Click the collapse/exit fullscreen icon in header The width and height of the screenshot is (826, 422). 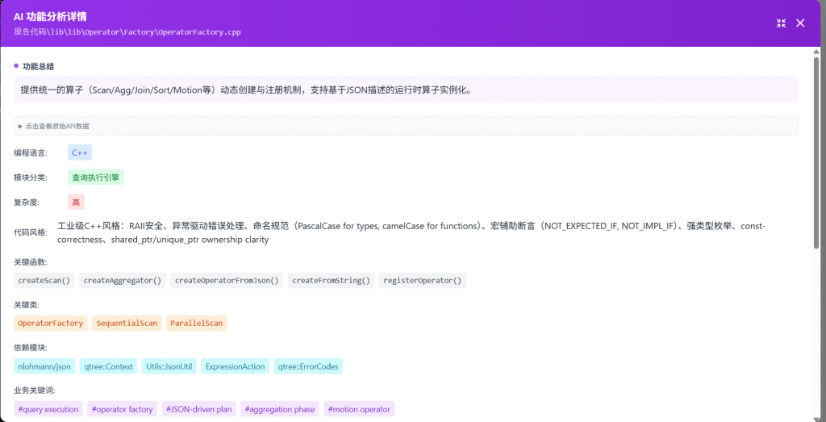coord(781,23)
